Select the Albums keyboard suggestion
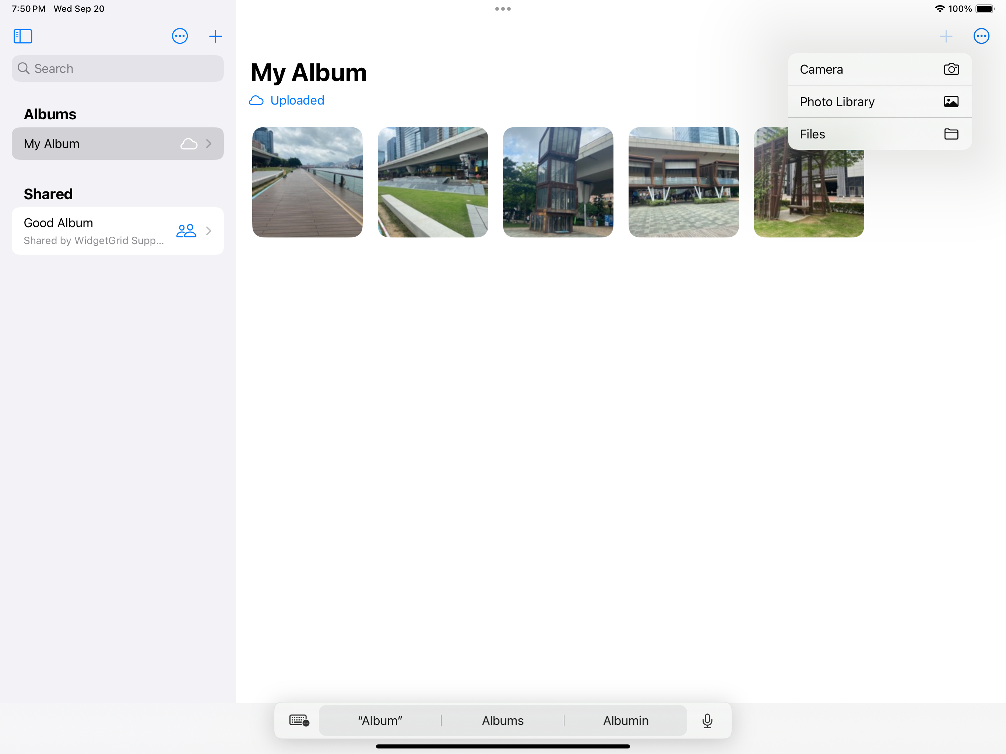This screenshot has width=1006, height=754. click(x=503, y=720)
